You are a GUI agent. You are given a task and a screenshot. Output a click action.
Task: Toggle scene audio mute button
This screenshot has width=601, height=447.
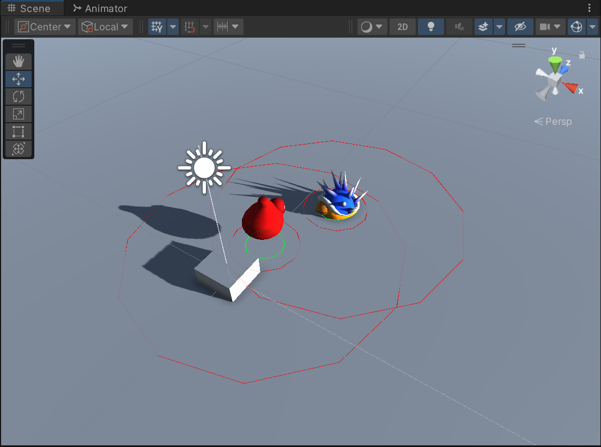459,27
